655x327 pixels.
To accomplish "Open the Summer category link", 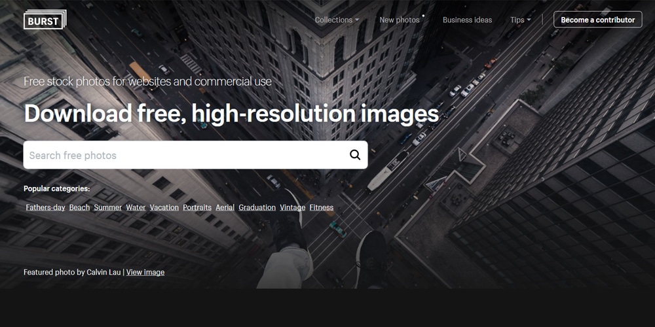I will coord(108,207).
